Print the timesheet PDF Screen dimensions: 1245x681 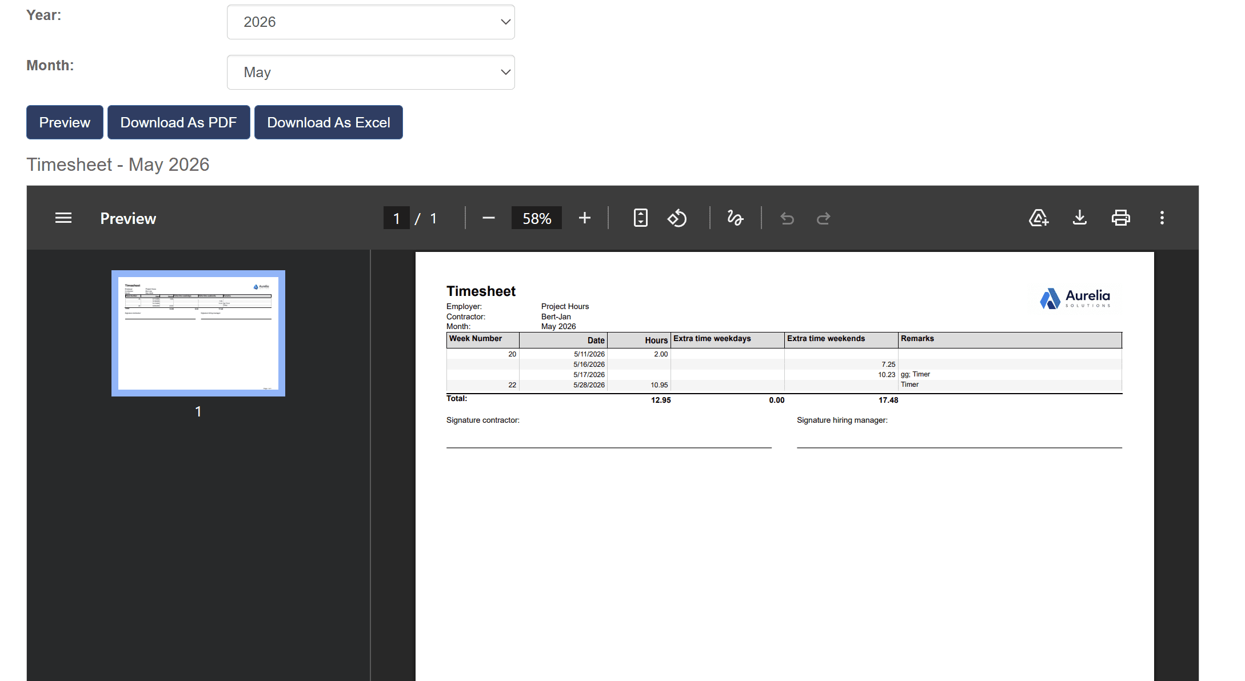1120,218
